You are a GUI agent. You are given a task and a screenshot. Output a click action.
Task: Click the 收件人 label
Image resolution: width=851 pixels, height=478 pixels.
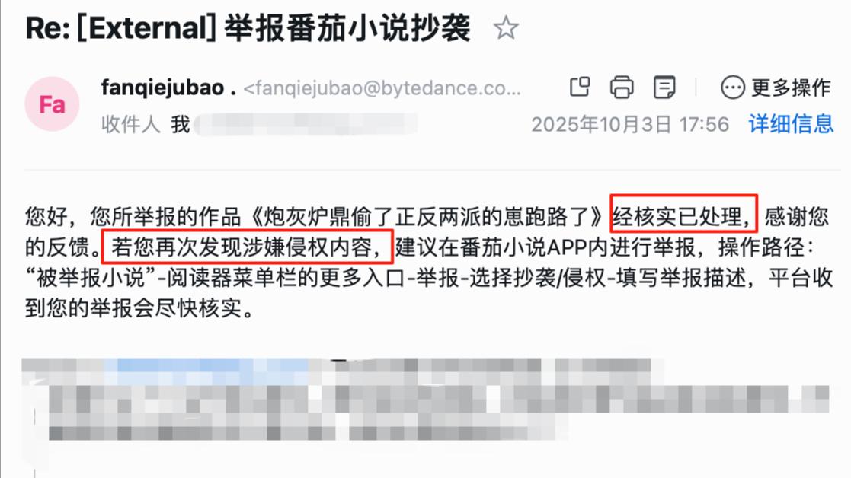[130, 124]
